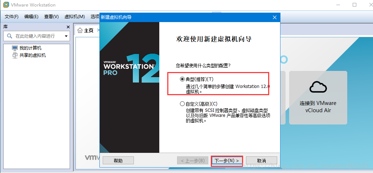Click the cloud icon for vCloud Air

[318, 87]
